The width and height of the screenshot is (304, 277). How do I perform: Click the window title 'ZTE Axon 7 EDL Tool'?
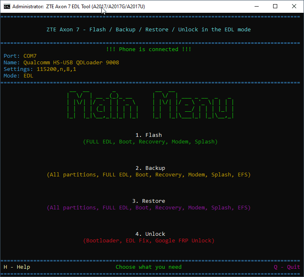[68, 7]
